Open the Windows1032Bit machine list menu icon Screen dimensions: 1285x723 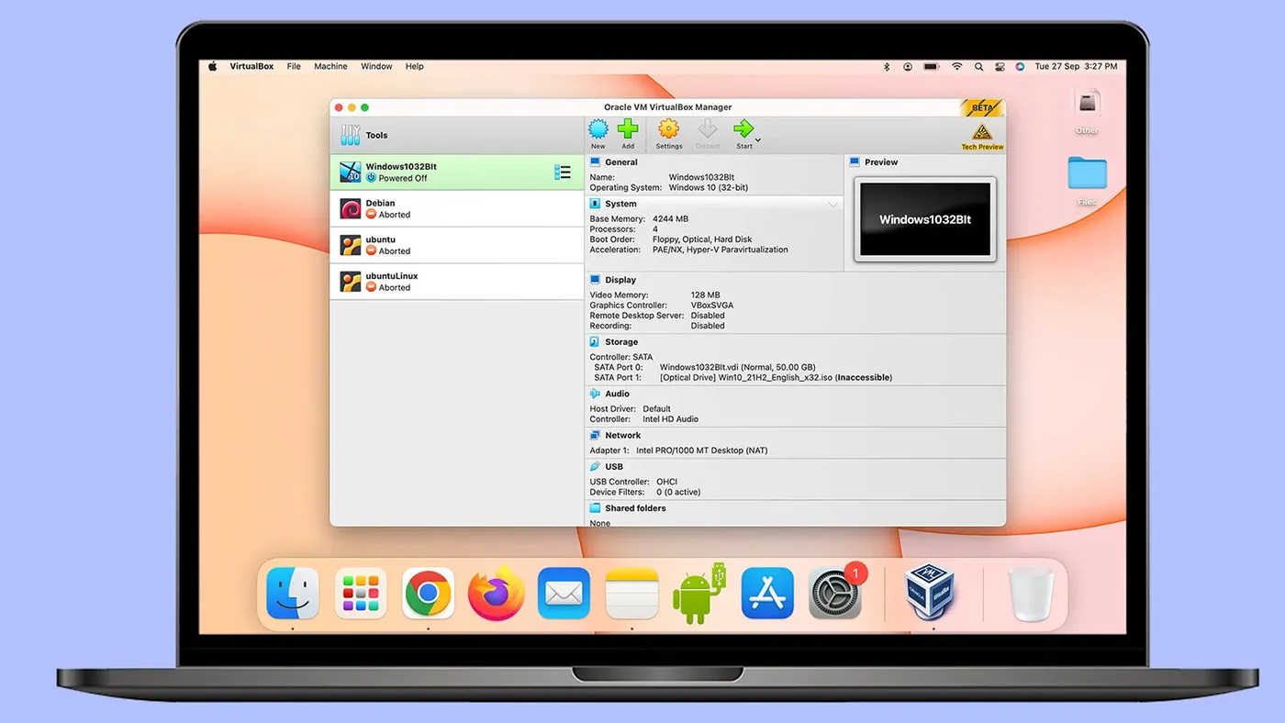[563, 172]
